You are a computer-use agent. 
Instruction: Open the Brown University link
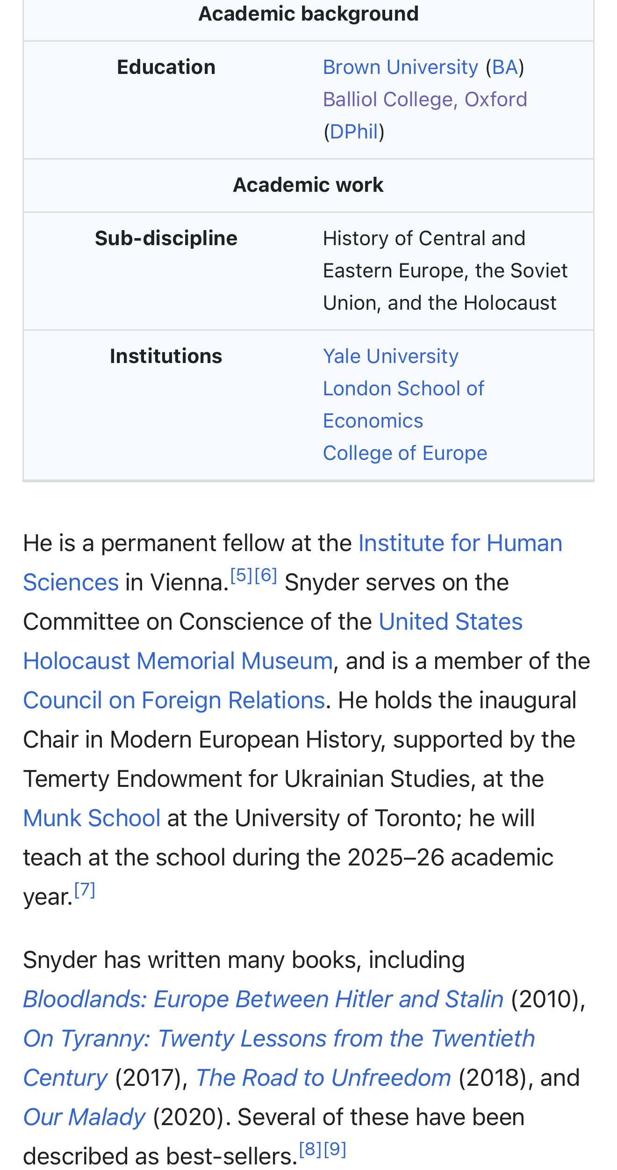point(401,67)
